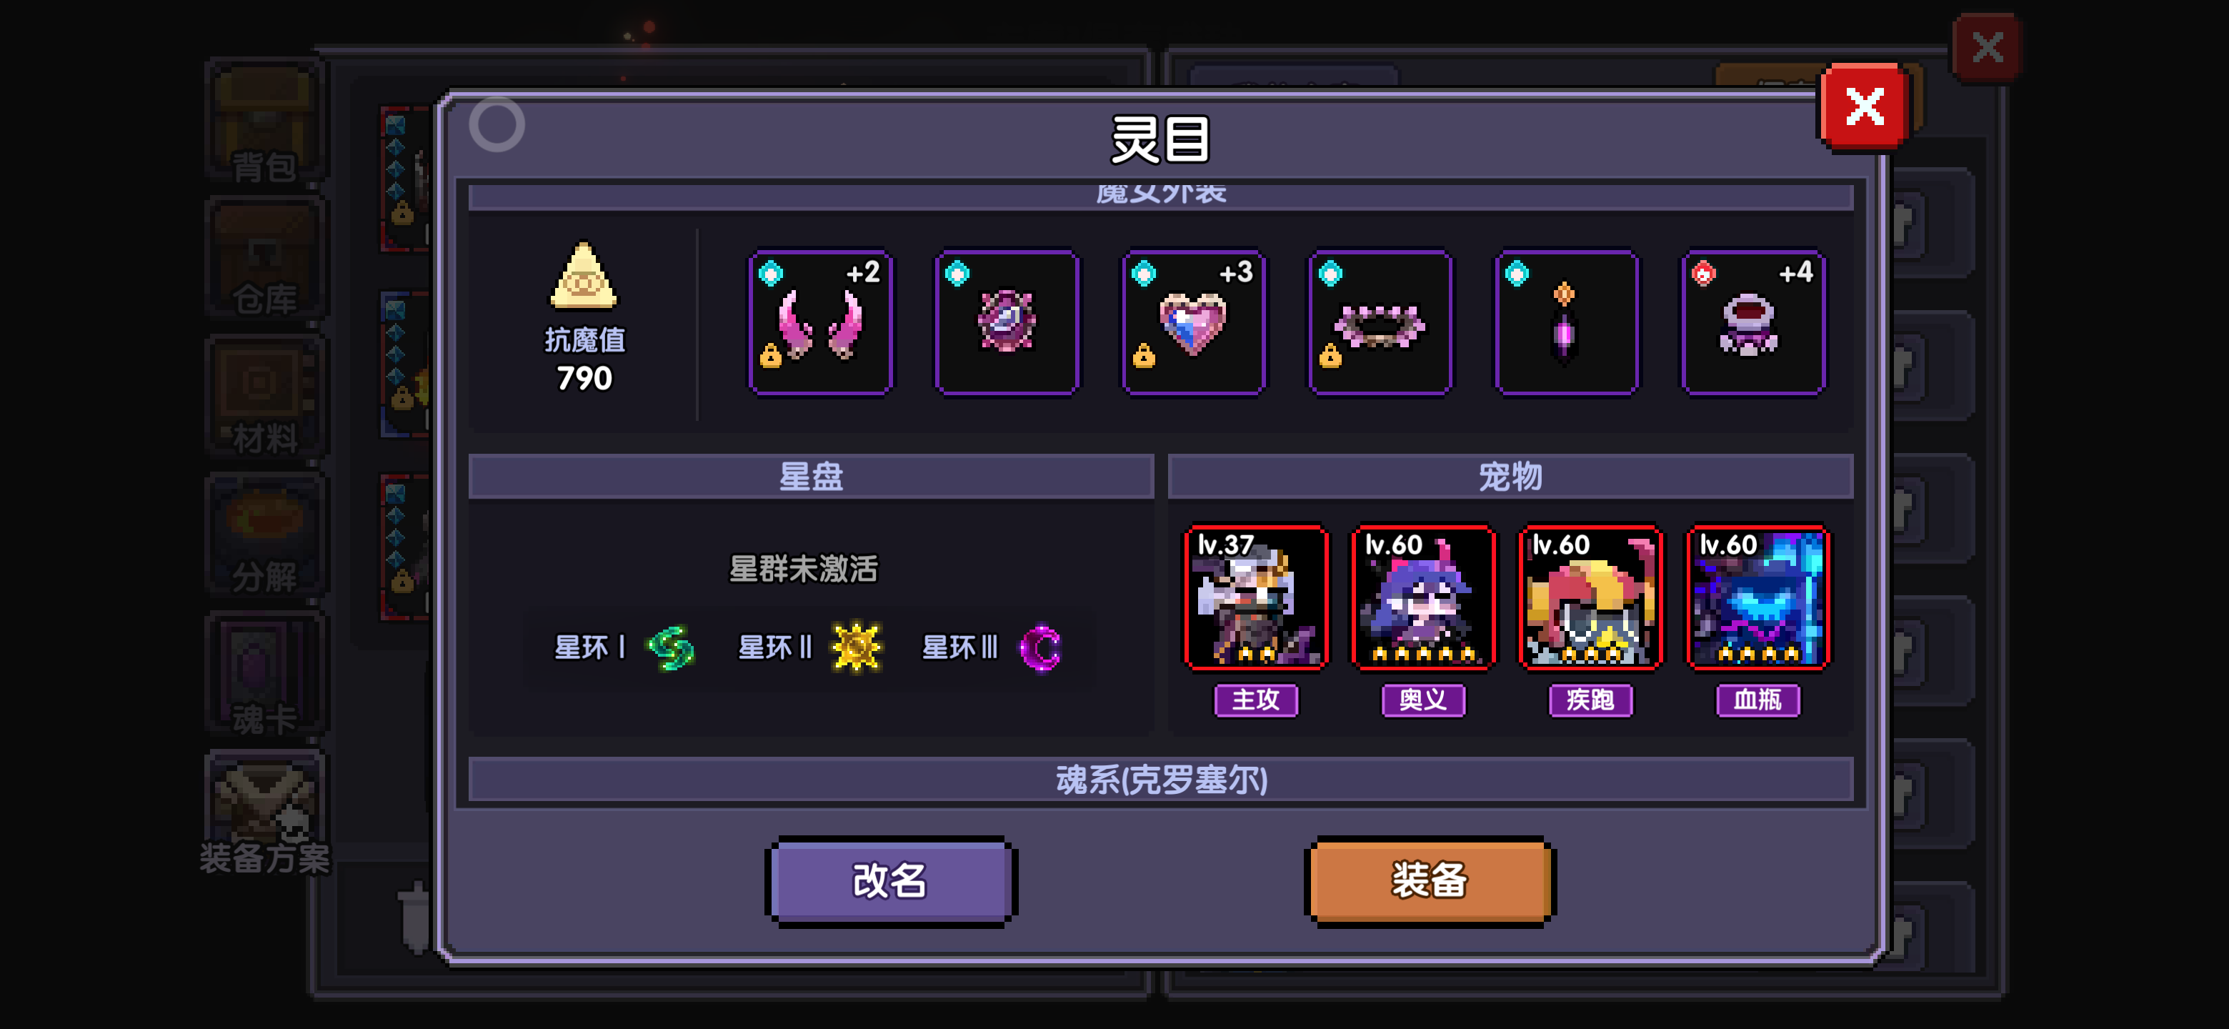Image resolution: width=2229 pixels, height=1029 pixels.
Task: Click the green 星环Ⅰ star ring icon
Action: tap(671, 647)
